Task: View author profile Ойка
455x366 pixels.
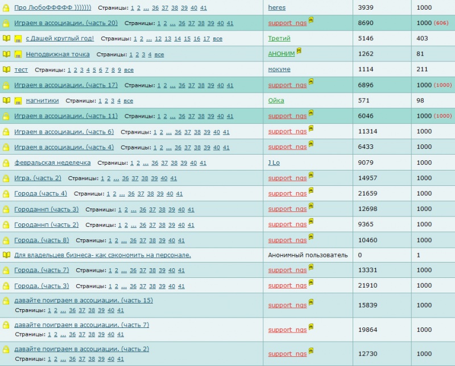Action: click(x=276, y=101)
